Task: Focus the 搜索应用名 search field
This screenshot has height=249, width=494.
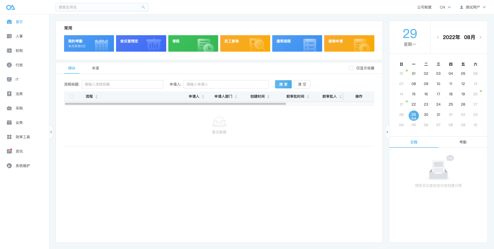Action: [102, 7]
